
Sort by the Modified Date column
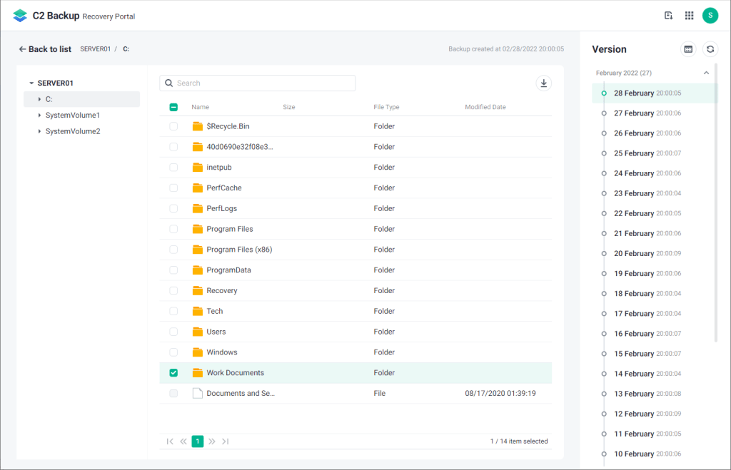tap(485, 107)
